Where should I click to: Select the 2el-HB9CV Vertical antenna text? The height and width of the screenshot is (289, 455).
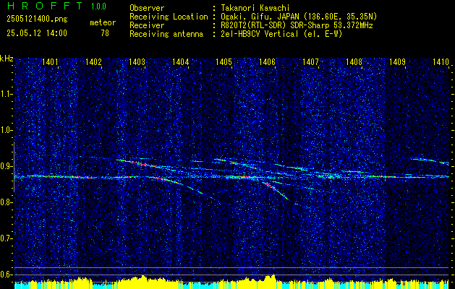[282, 34]
